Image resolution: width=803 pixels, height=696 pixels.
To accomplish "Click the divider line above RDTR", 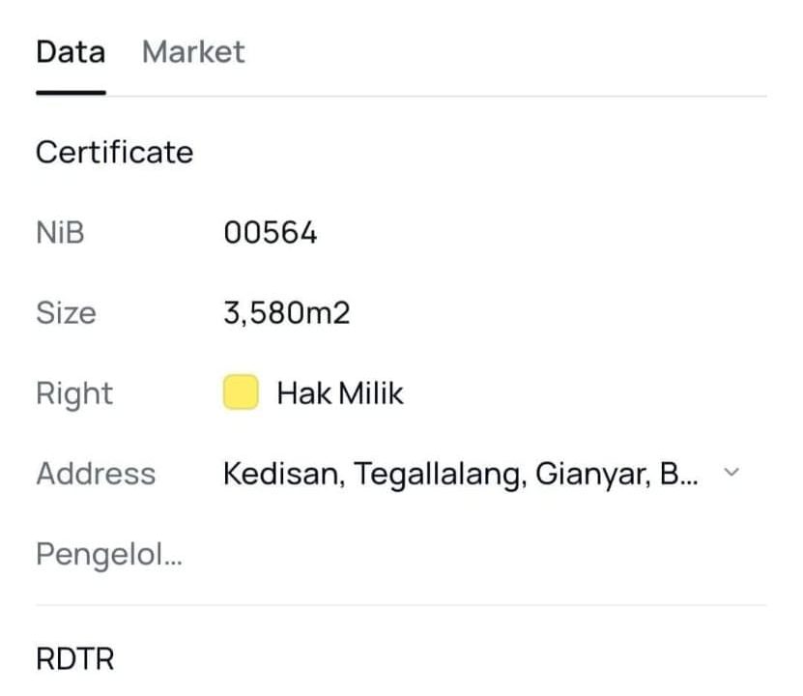I will (x=401, y=606).
